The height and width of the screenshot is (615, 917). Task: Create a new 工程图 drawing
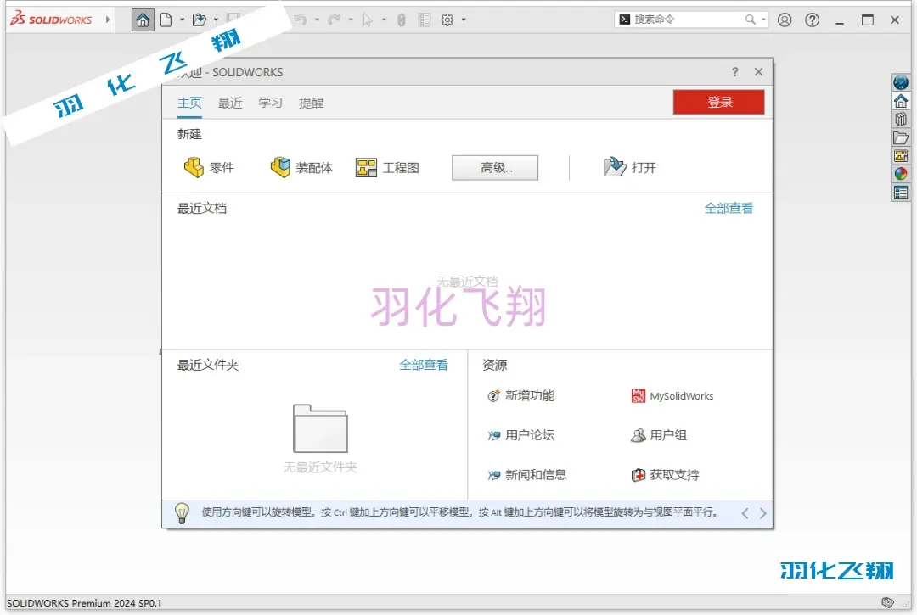(387, 168)
